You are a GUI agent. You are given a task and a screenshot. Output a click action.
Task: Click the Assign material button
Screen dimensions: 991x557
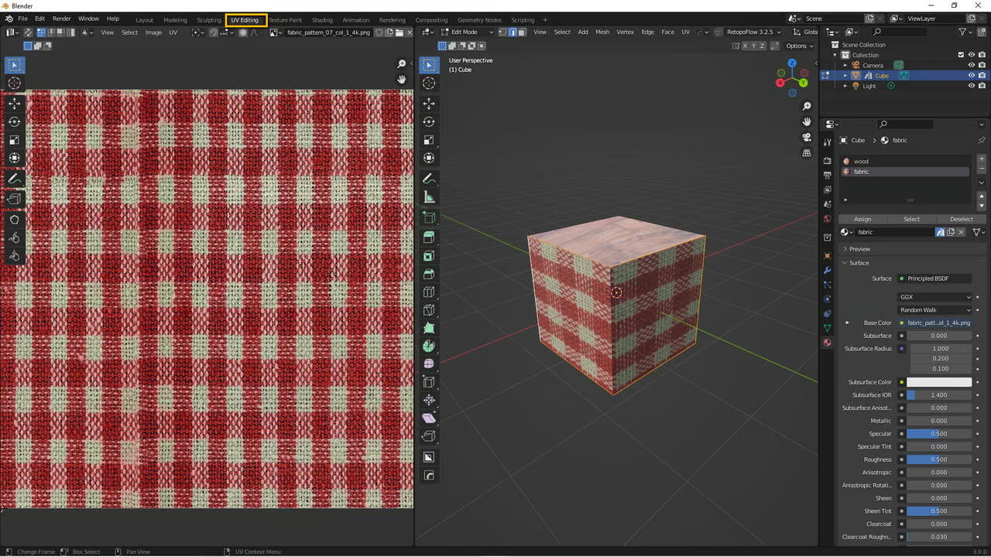point(862,219)
